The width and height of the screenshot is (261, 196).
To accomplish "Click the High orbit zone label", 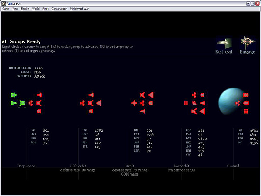I will [x=78, y=166].
